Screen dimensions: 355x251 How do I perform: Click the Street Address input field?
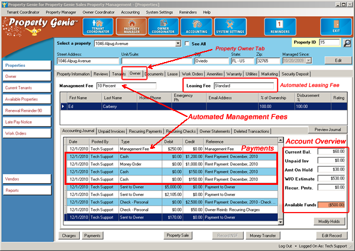pyautogui.click(x=88, y=61)
